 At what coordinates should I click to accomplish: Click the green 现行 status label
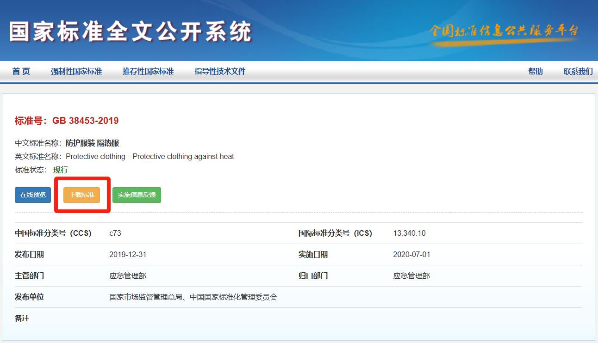click(x=61, y=170)
